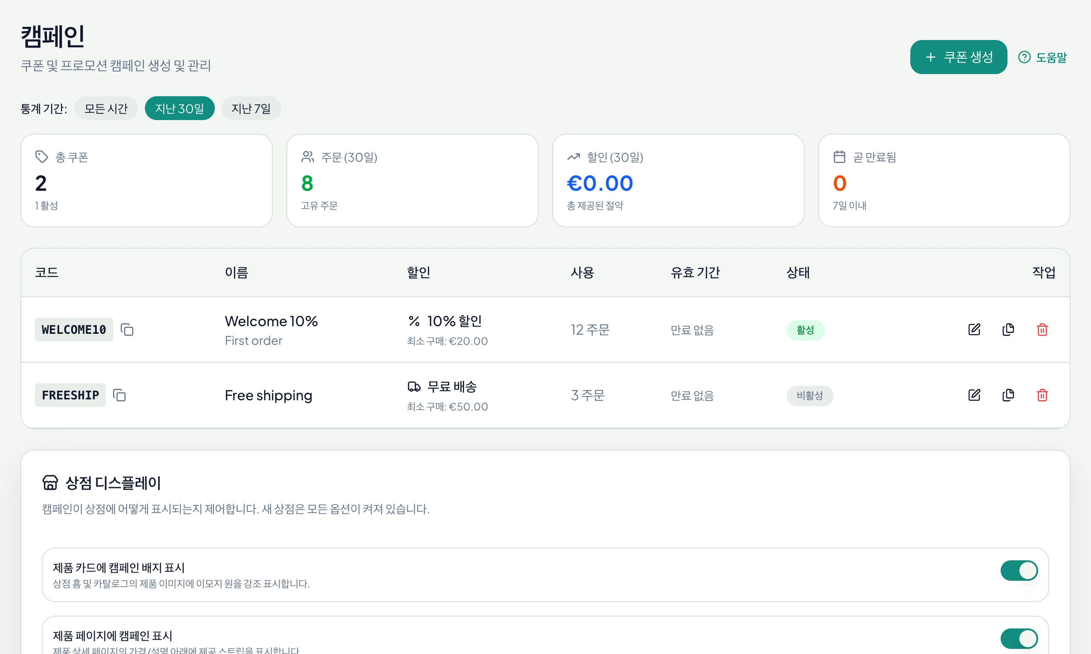1091x654 pixels.
Task: Toggle 제품 카드에 캠페인 배지 표시 switch
Action: (1019, 571)
